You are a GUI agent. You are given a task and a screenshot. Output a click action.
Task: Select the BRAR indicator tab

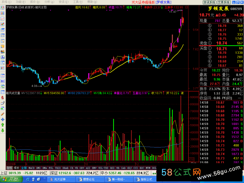65,168
